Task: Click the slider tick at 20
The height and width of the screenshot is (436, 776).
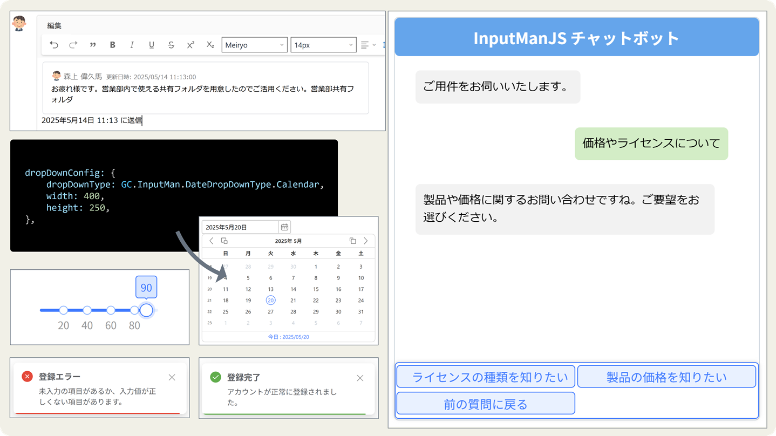Action: pyautogui.click(x=64, y=310)
